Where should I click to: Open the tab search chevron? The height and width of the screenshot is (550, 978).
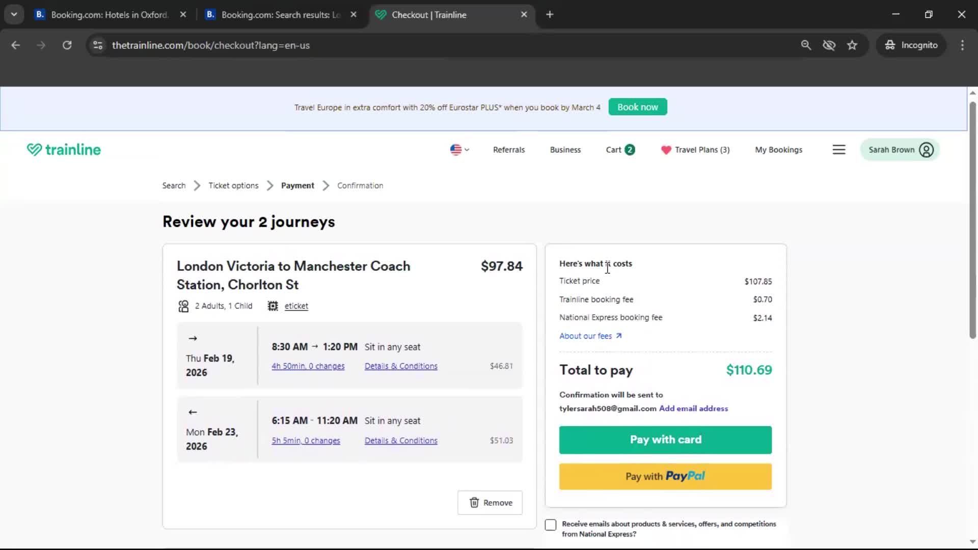click(14, 14)
